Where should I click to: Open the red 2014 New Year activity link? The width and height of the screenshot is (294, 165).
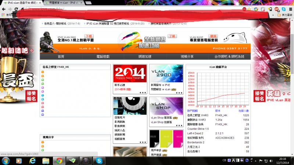click(123, 89)
